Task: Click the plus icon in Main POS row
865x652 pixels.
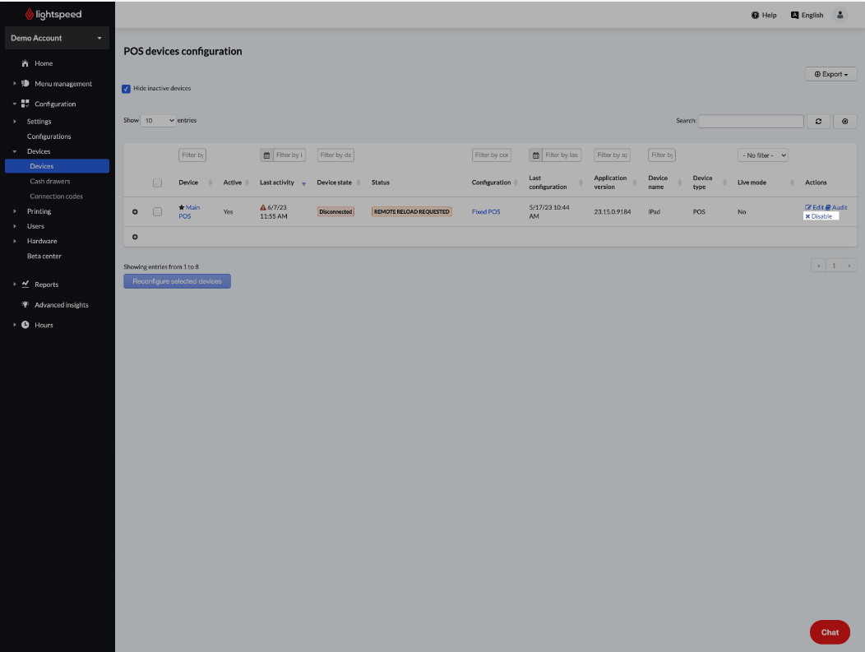Action: coord(136,212)
